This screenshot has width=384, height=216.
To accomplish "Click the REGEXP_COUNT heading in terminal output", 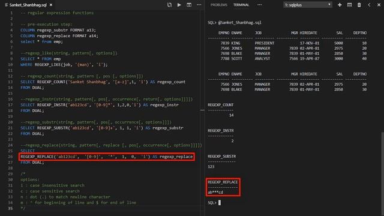I will 220,105.
